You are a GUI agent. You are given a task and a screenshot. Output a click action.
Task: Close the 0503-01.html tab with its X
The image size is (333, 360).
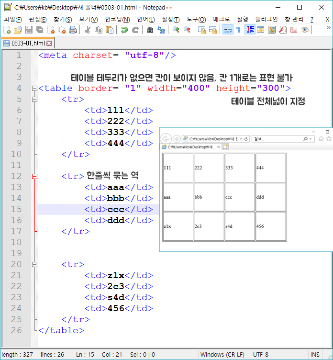pyautogui.click(x=49, y=43)
